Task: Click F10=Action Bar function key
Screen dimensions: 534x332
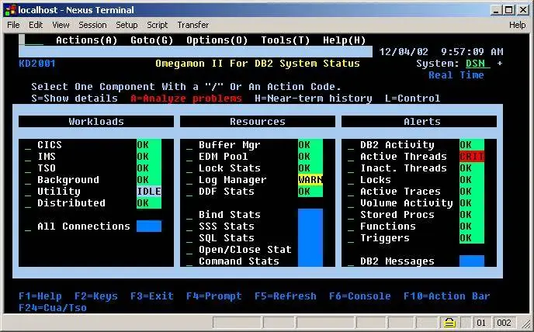Action: pyautogui.click(x=446, y=296)
